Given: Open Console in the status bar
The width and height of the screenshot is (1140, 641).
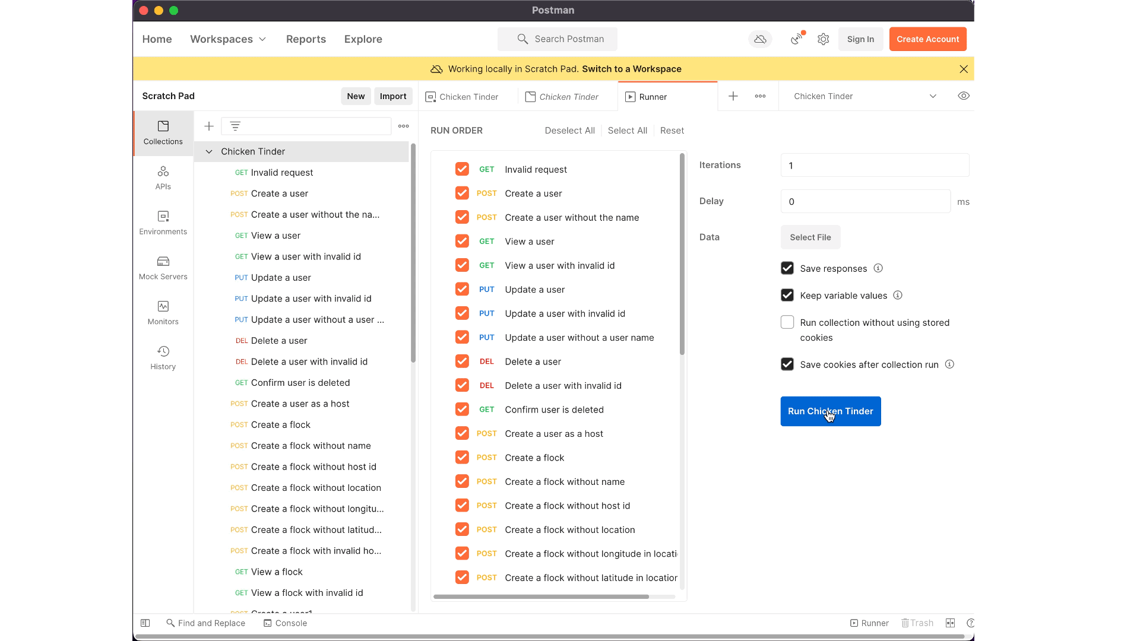Looking at the screenshot, I should pos(286,623).
